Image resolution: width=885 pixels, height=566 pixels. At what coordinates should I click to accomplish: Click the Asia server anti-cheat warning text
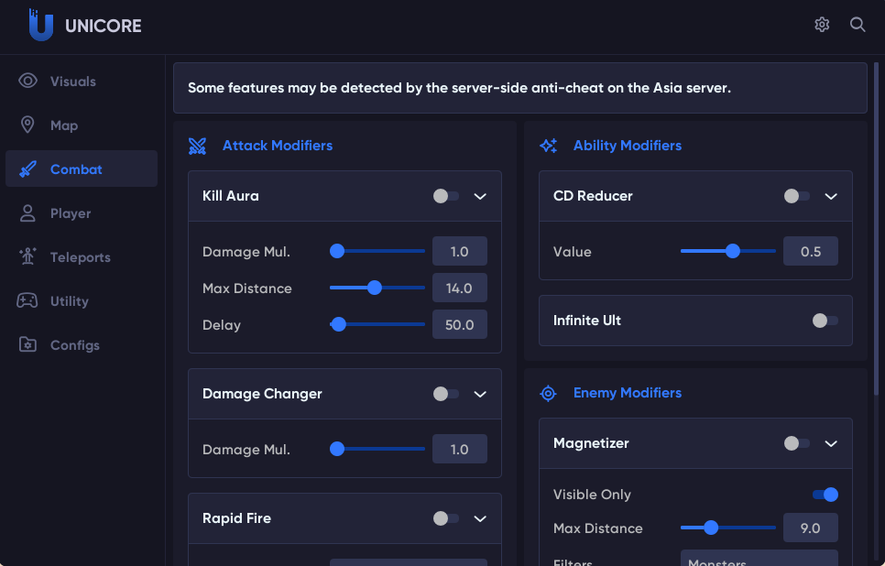point(459,88)
